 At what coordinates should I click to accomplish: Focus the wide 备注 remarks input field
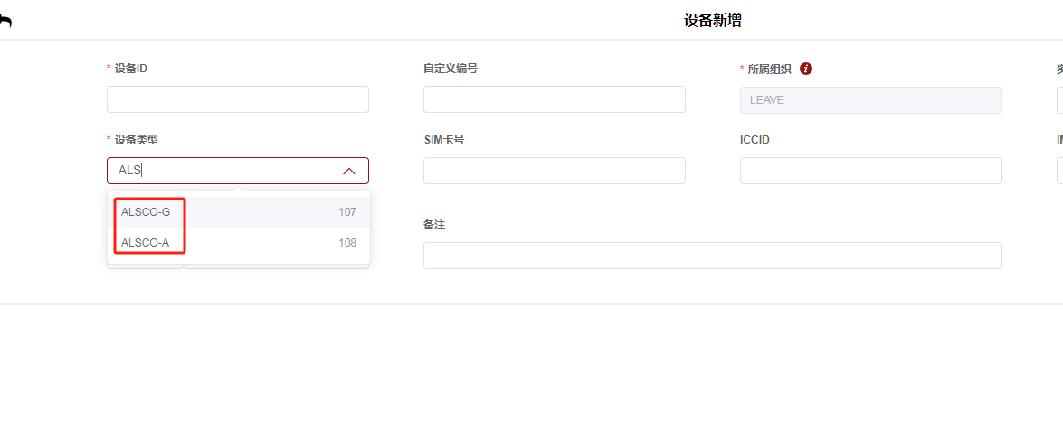pos(712,256)
